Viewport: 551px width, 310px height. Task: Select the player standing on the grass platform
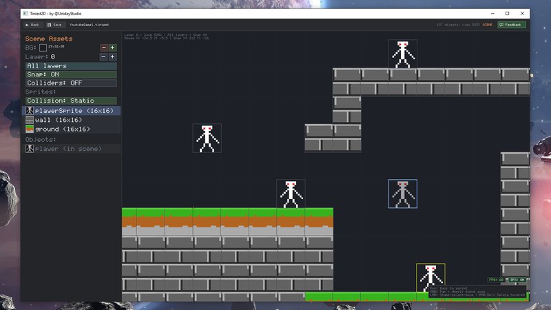(x=291, y=194)
